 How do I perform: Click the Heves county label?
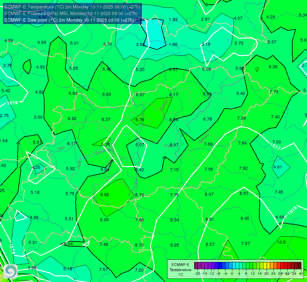(x=164, y=106)
